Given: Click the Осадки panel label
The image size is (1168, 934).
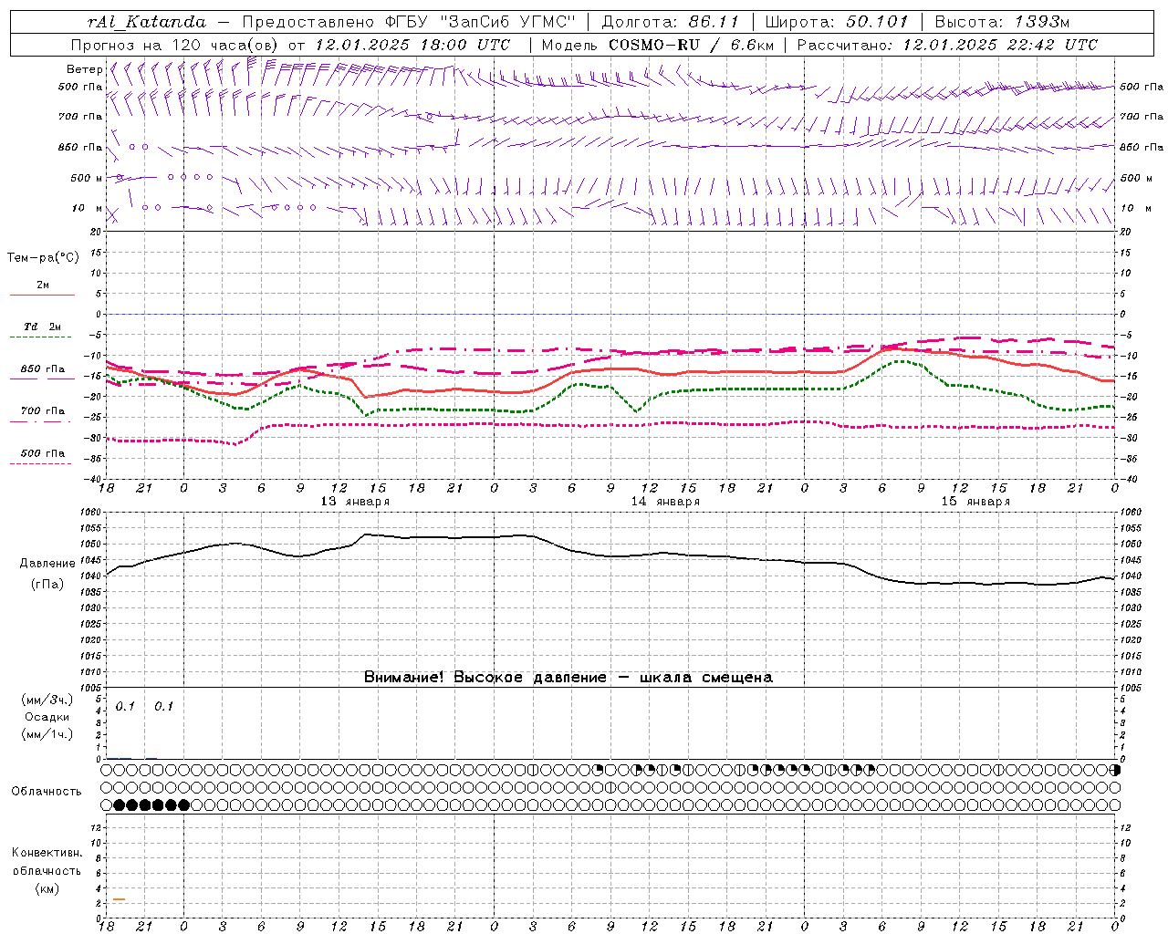Looking at the screenshot, I should click(x=47, y=717).
